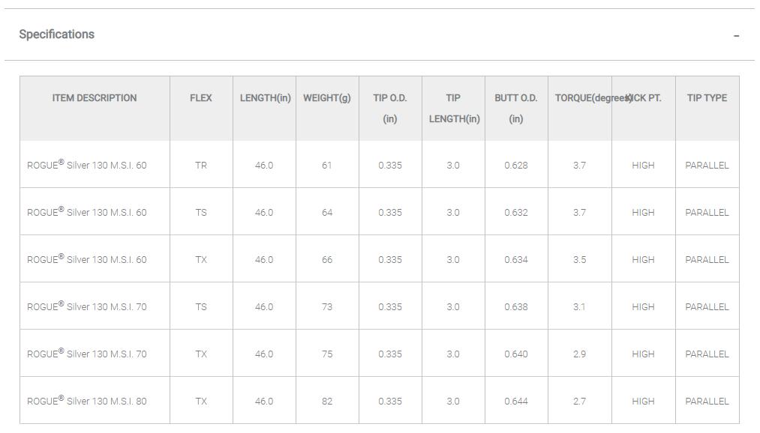This screenshot has height=433, width=760.
Task: Collapse the Specifications section minus icon
Action: (737, 35)
